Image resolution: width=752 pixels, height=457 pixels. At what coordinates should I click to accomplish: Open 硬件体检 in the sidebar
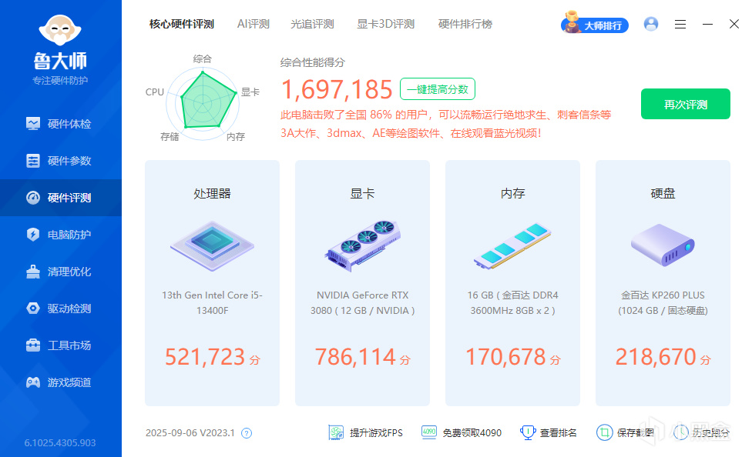pos(60,124)
